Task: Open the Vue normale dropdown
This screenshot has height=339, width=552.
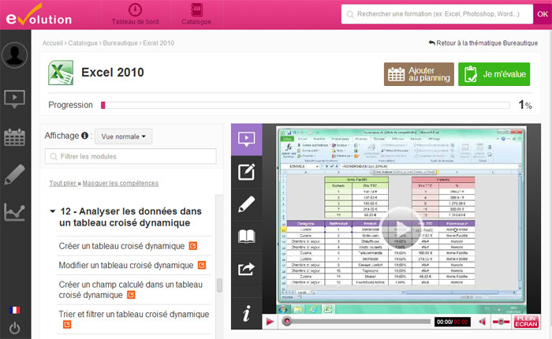Action: [124, 136]
